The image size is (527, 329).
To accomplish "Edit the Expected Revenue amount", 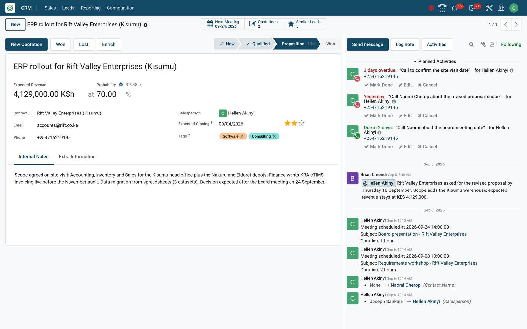I will pos(44,94).
